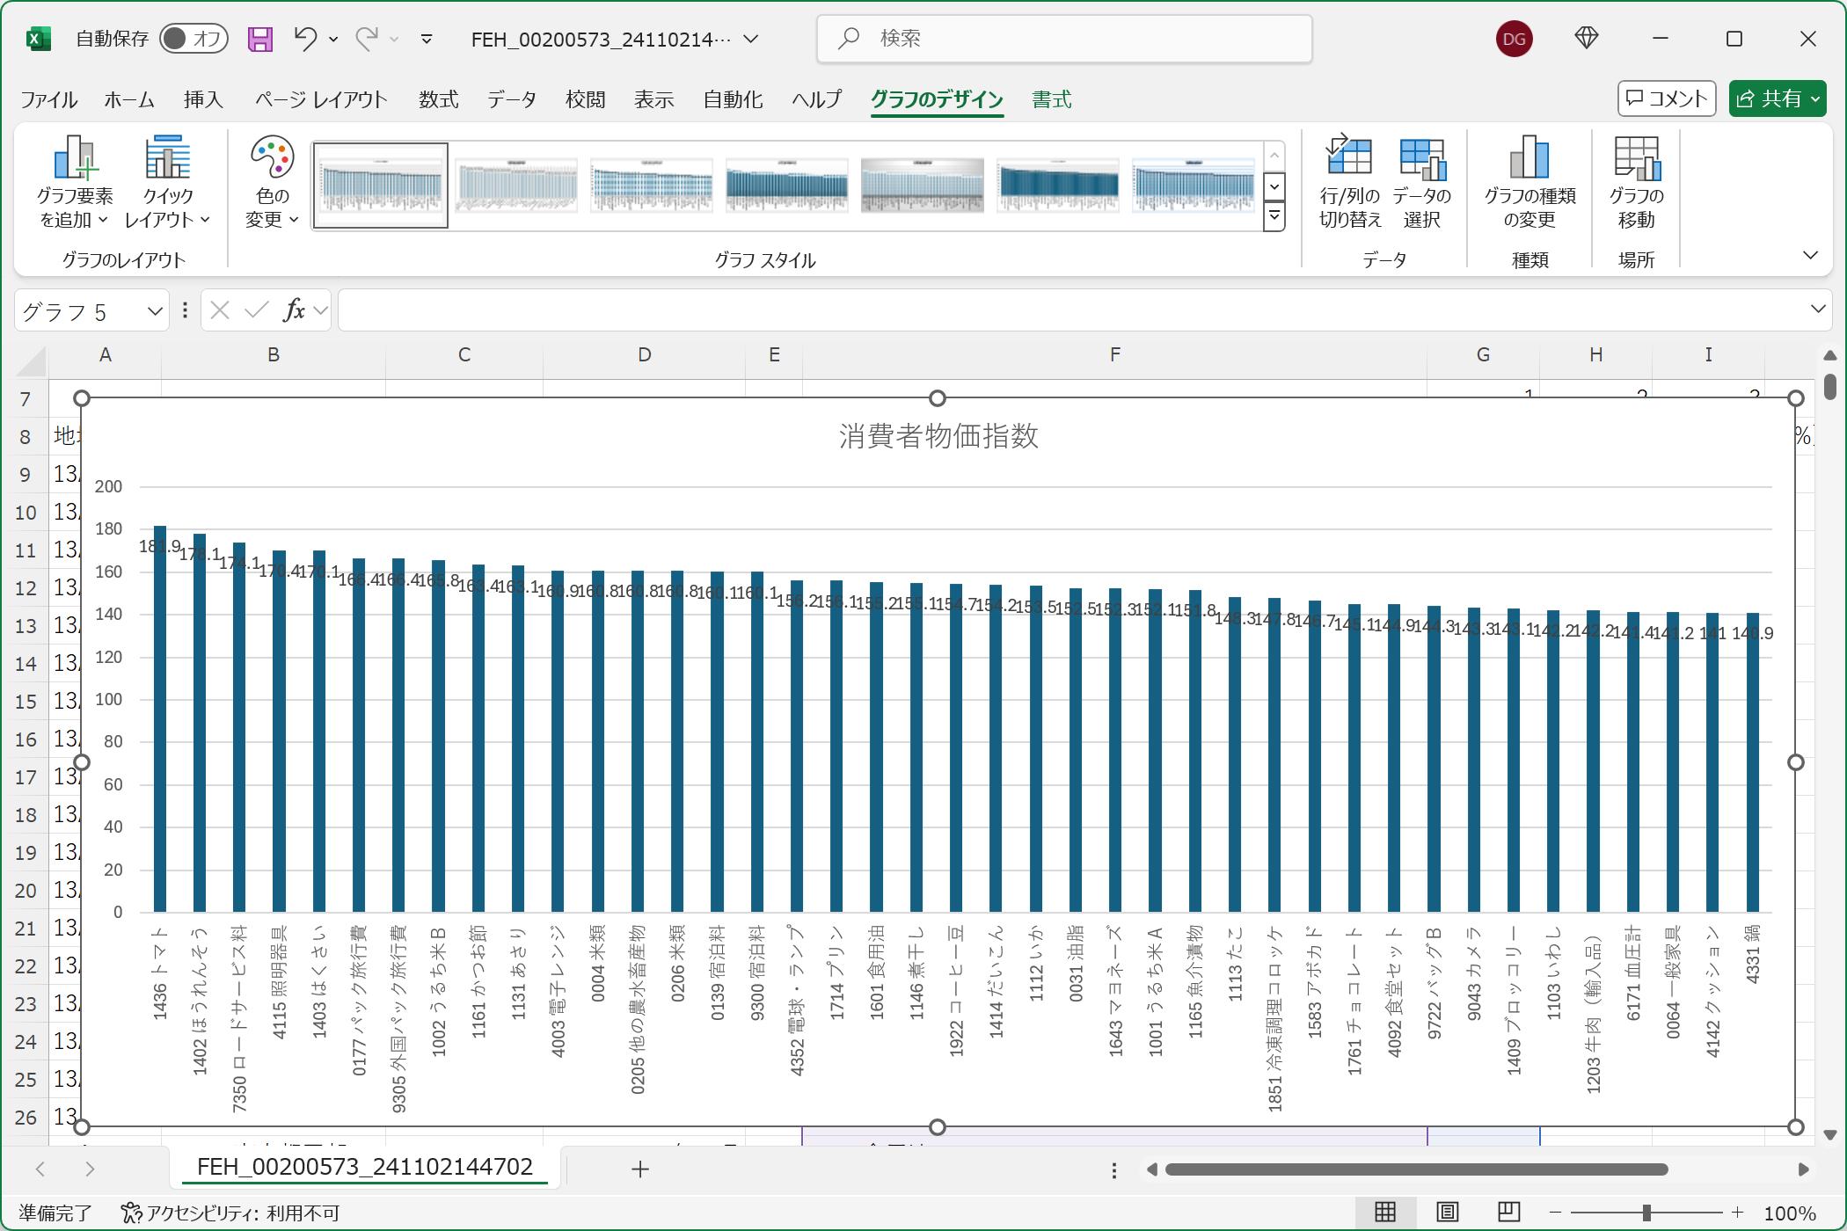Open Add Chart Element menu

click(75, 182)
